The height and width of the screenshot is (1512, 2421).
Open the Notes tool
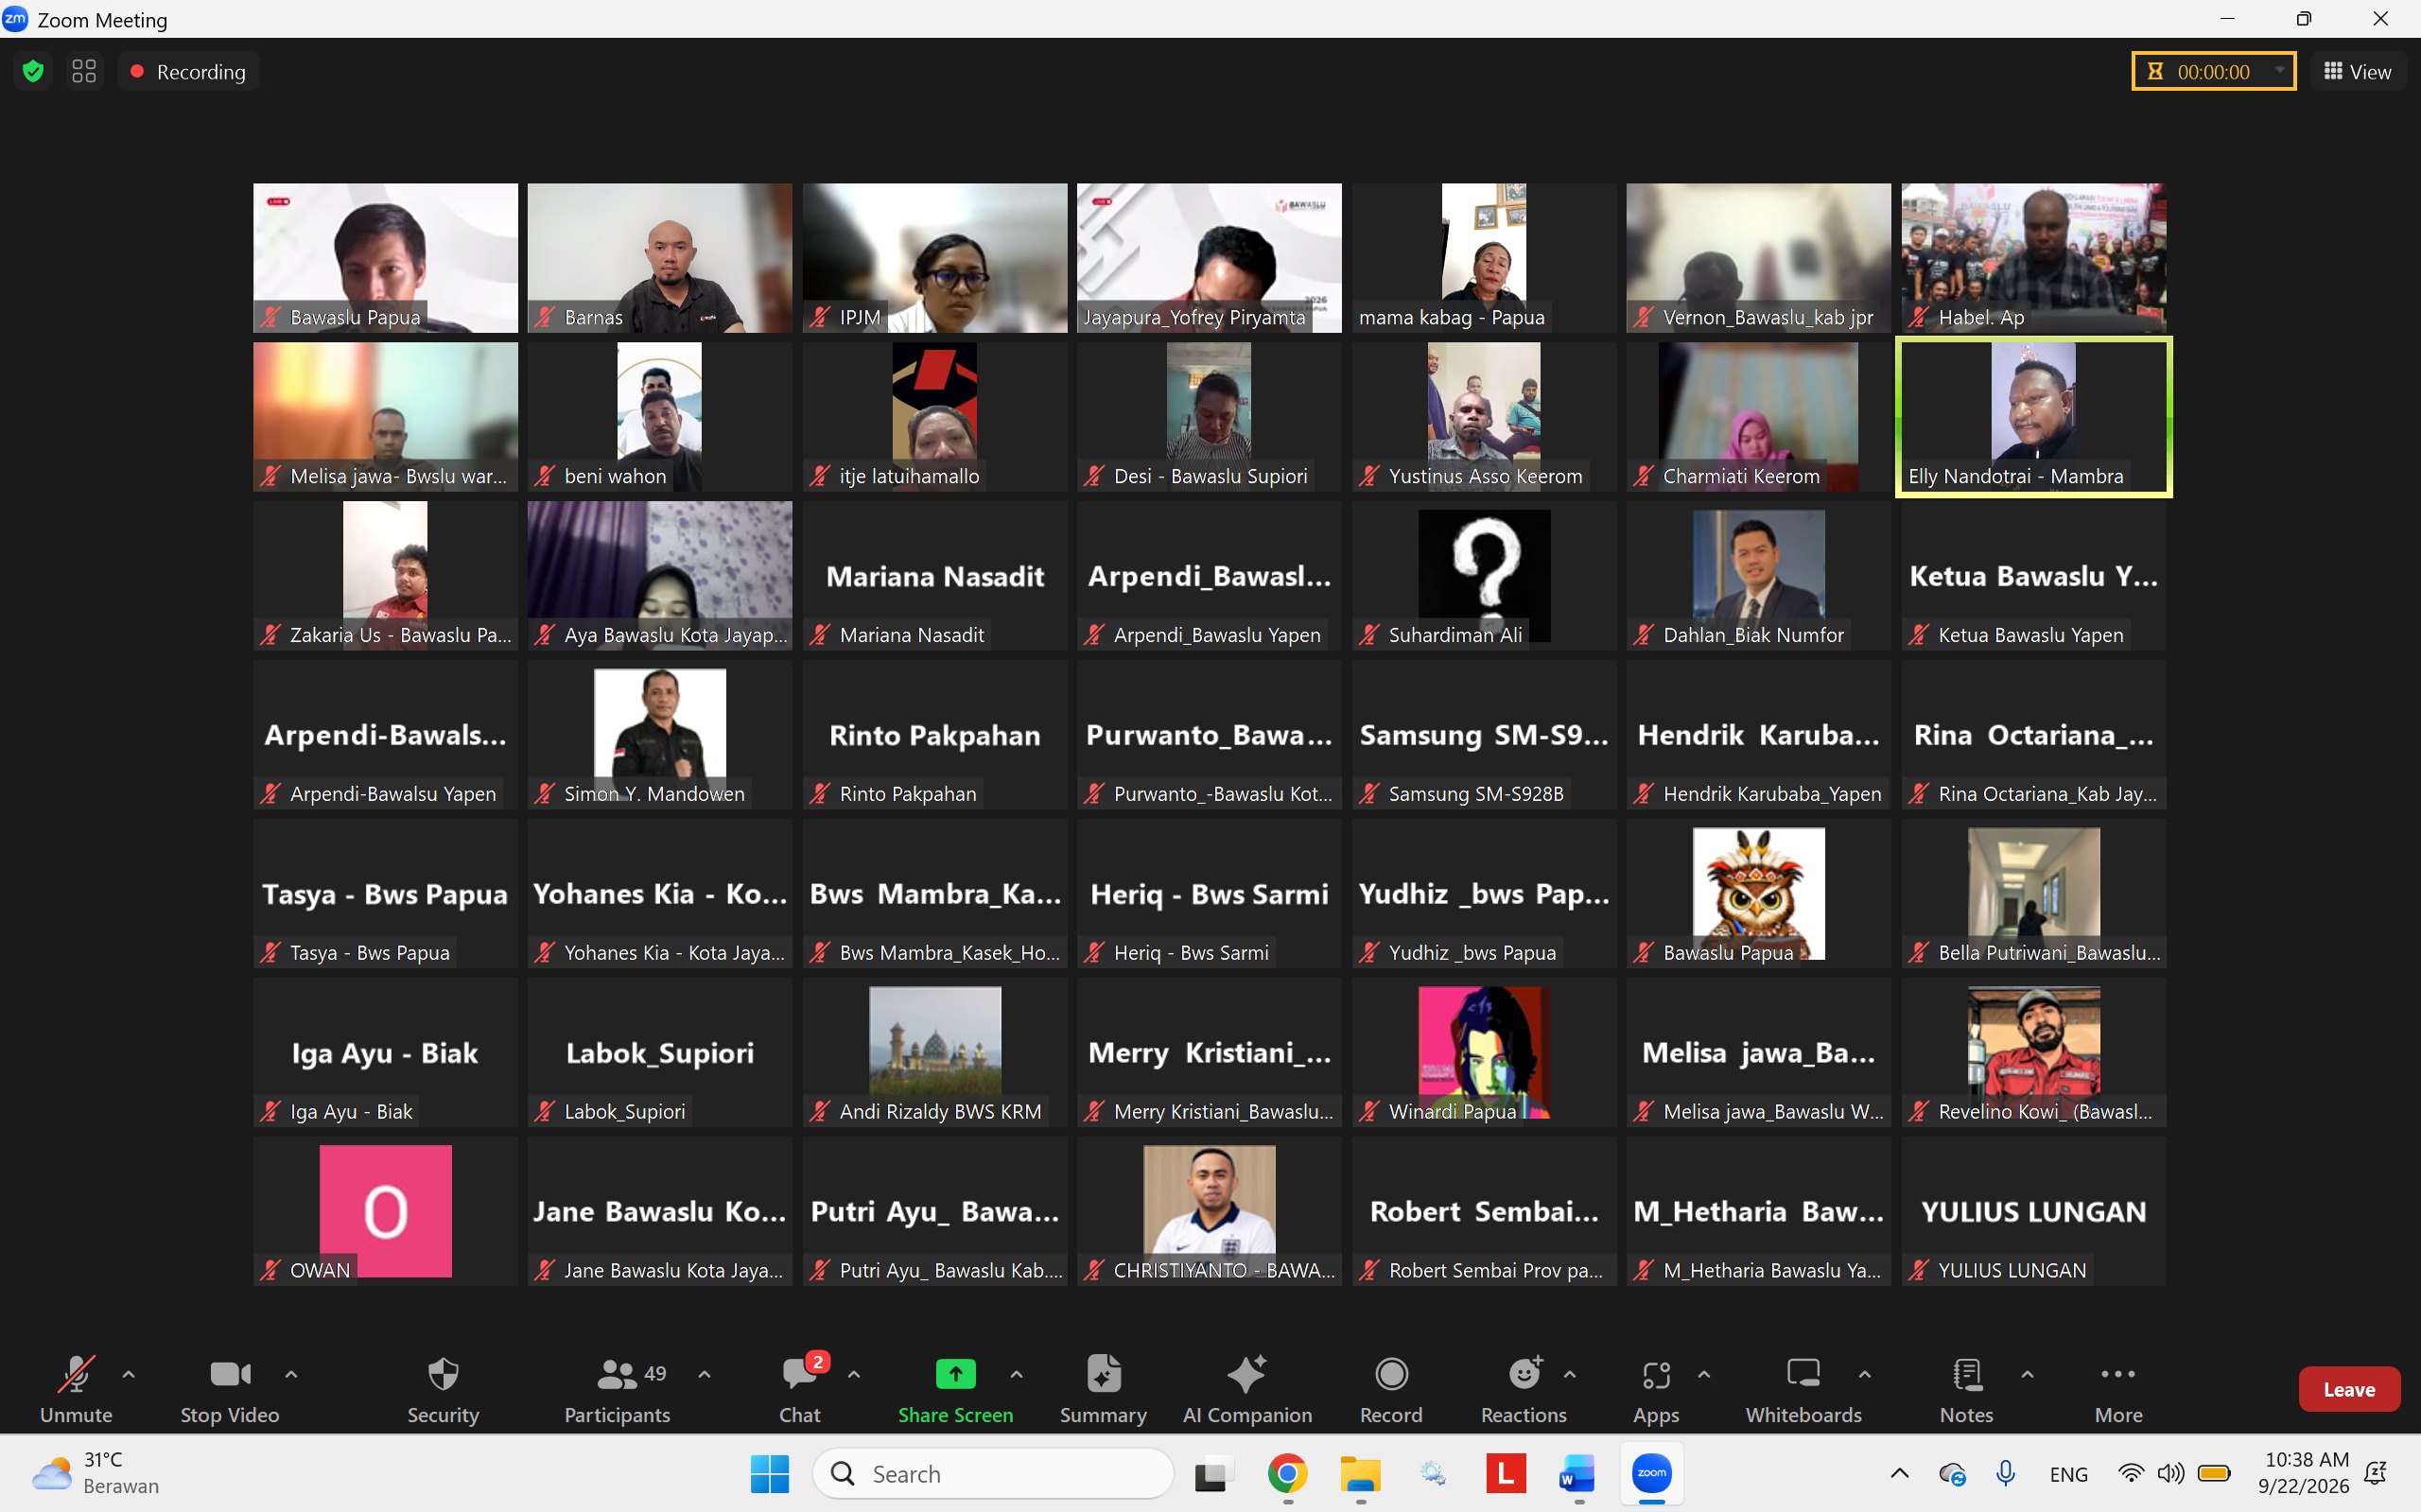[1966, 1389]
